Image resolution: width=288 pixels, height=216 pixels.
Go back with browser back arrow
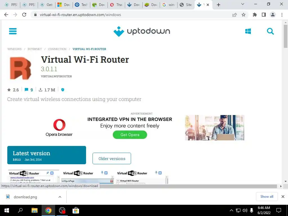pyautogui.click(x=6, y=15)
